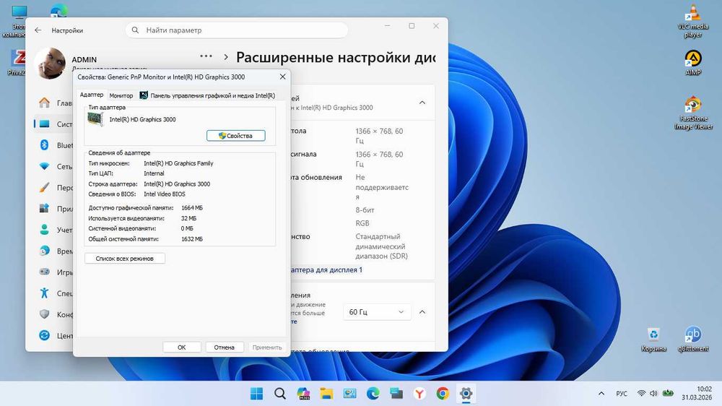Open Приложения apps icon in sidebar
Screen dimensions: 722x406
point(44,208)
